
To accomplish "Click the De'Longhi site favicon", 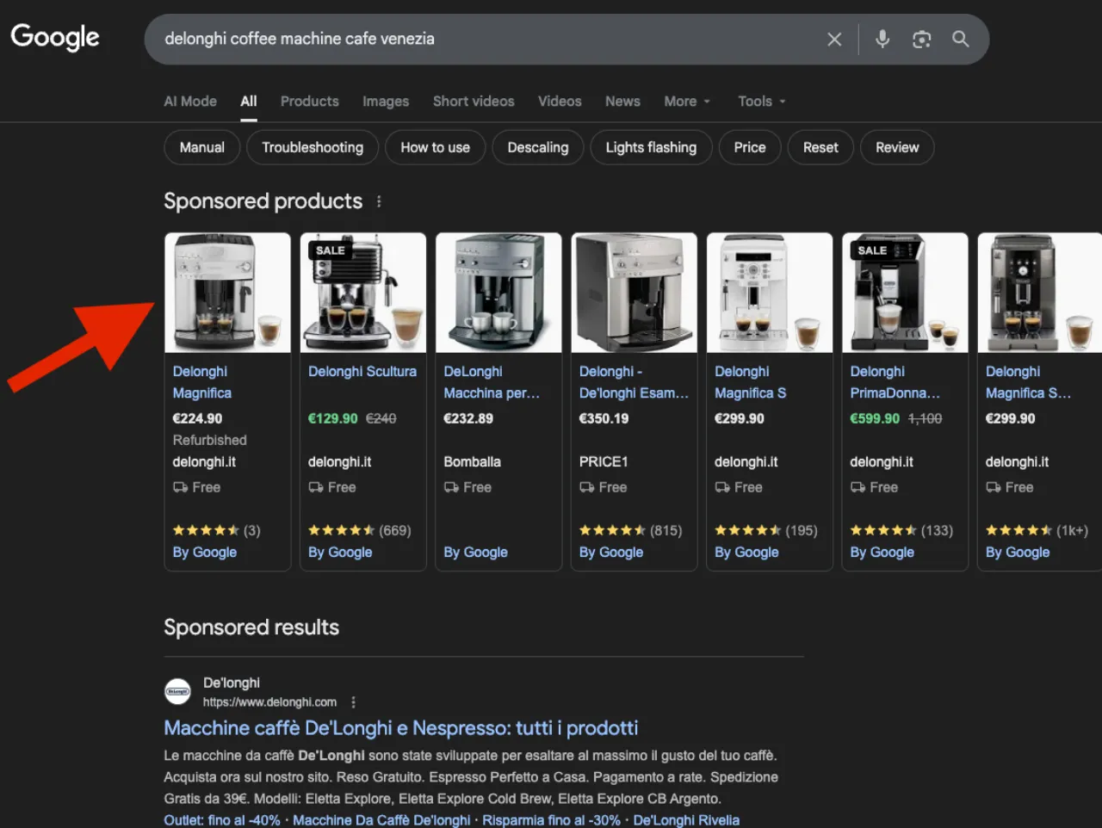I will tap(177, 691).
